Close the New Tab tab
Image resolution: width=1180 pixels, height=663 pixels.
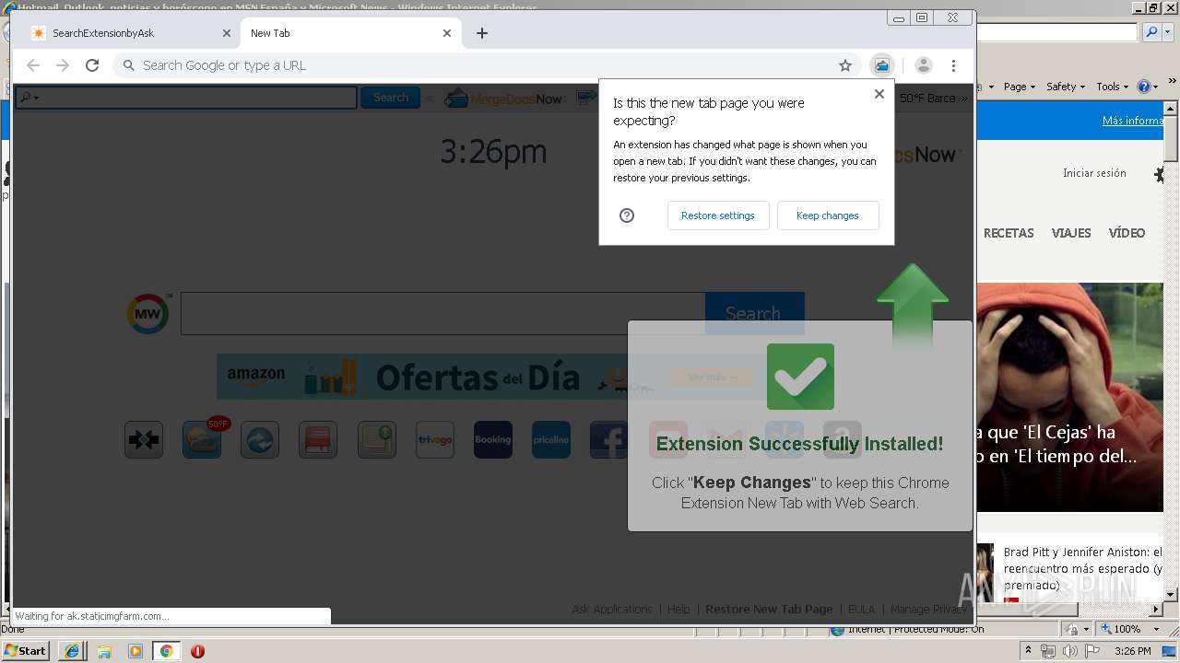pos(447,33)
